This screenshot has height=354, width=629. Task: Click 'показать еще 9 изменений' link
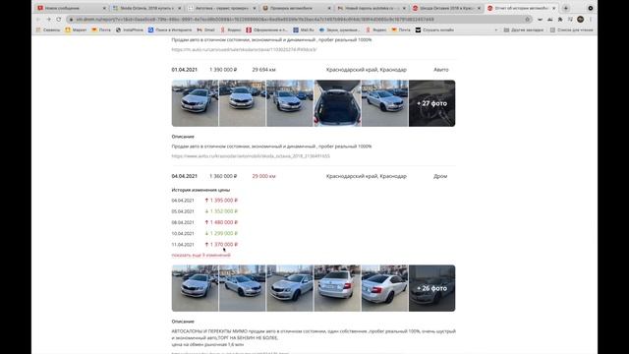click(200, 255)
